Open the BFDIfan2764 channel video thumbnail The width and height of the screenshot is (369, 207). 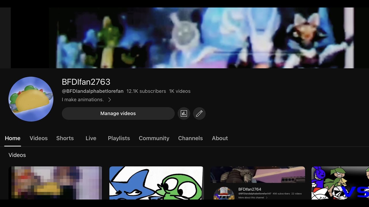(258, 183)
